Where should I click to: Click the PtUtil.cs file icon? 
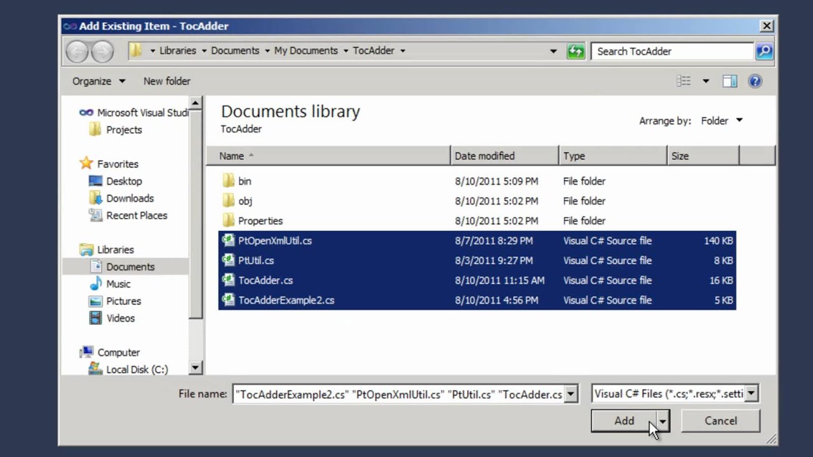[229, 260]
